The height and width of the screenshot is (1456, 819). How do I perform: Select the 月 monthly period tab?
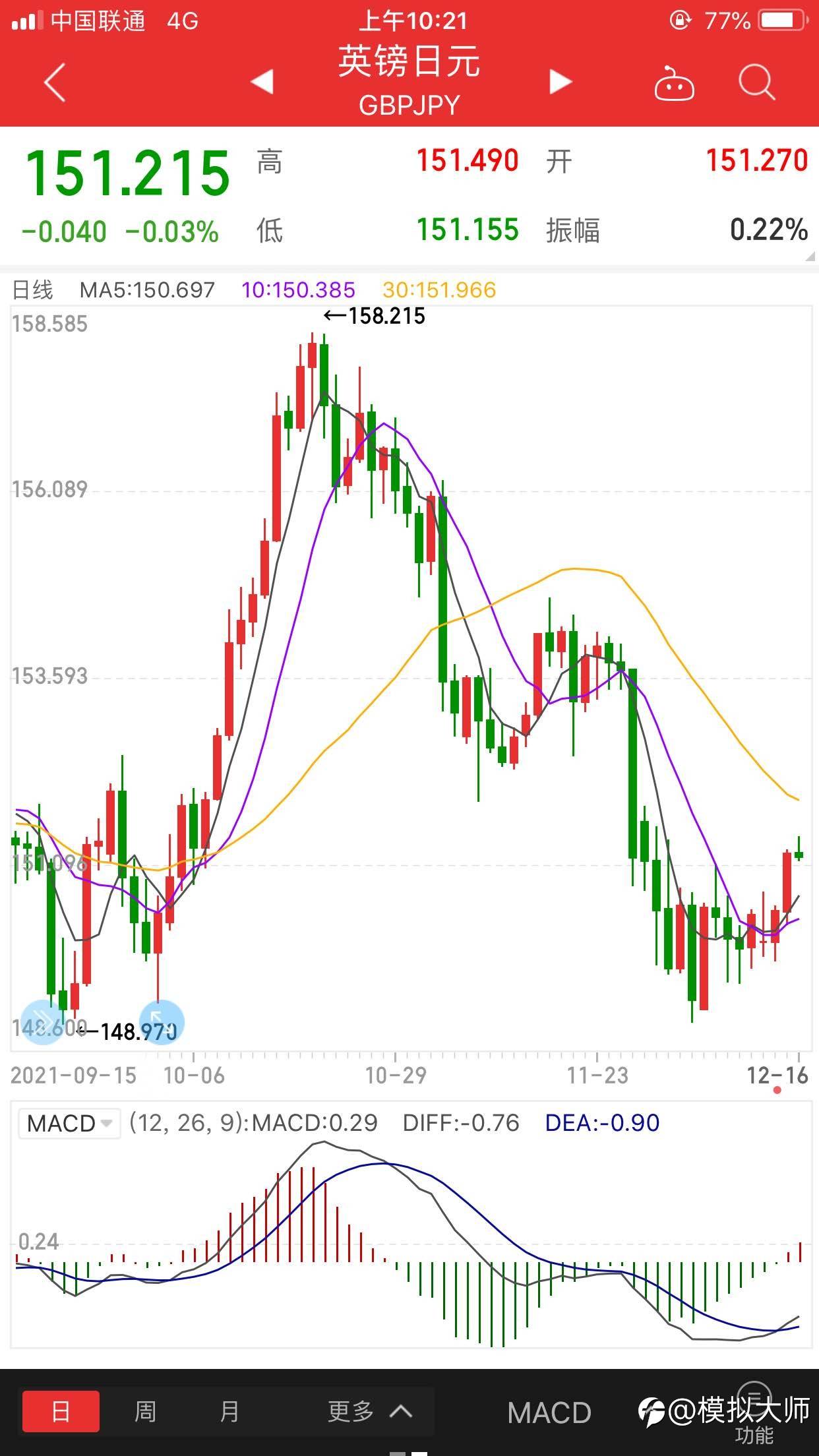pos(229,1411)
